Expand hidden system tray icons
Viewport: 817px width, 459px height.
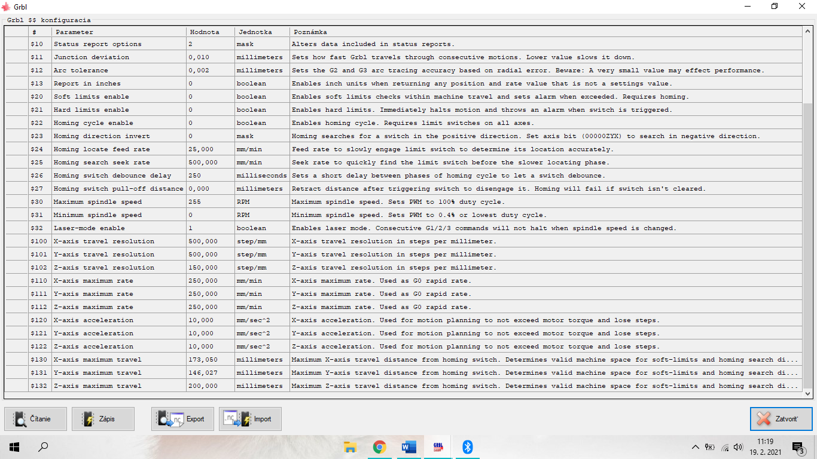(695, 446)
